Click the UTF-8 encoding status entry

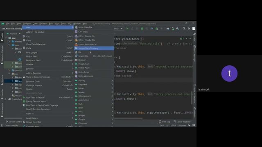(173, 125)
